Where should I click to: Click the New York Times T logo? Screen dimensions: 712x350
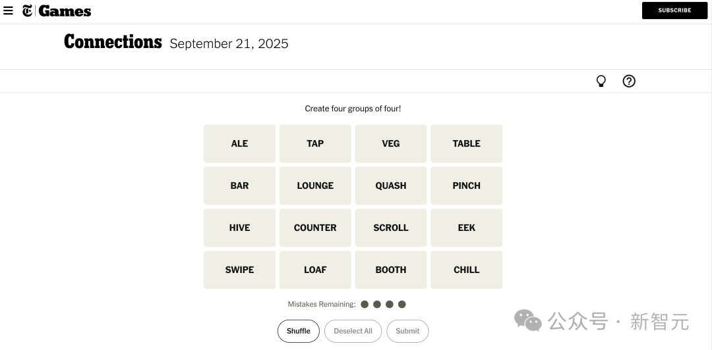27,11
